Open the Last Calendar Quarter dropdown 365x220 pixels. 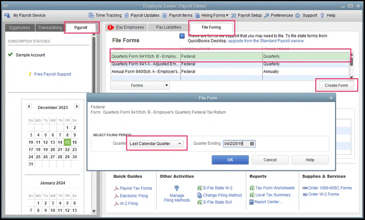(x=179, y=144)
